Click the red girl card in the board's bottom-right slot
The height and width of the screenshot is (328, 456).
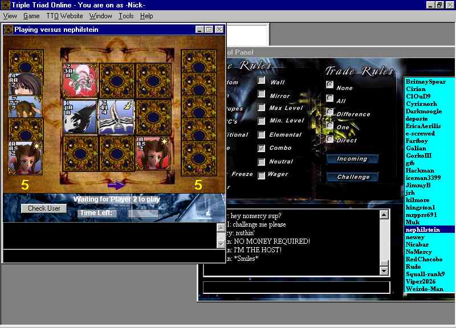[153, 153]
